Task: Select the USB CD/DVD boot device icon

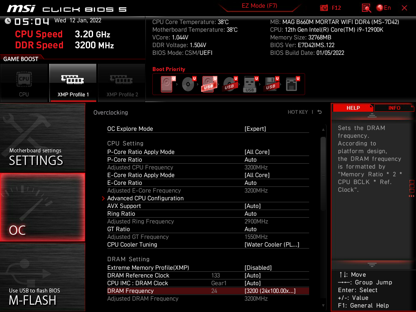Action: coord(230,84)
